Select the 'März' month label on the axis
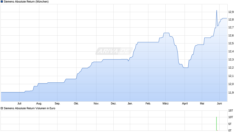The width and height of the screenshot is (238, 133). coord(165,104)
